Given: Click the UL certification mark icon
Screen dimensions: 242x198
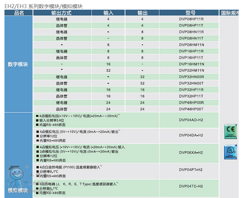Looking at the screenshot, I should [x=230, y=152].
